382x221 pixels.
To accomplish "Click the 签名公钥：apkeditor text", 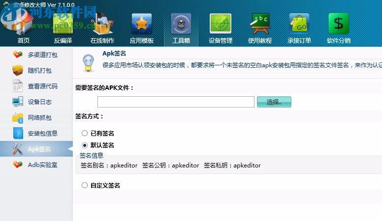I will pos(171,166).
